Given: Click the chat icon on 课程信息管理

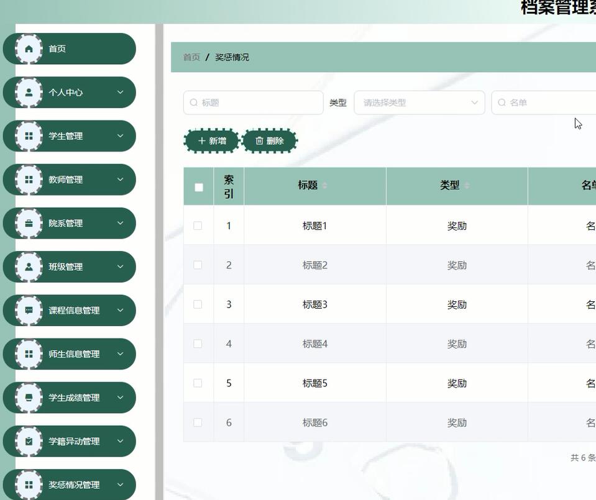Looking at the screenshot, I should point(28,310).
